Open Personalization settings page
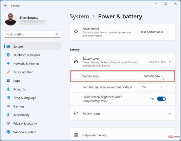 pos(32,72)
